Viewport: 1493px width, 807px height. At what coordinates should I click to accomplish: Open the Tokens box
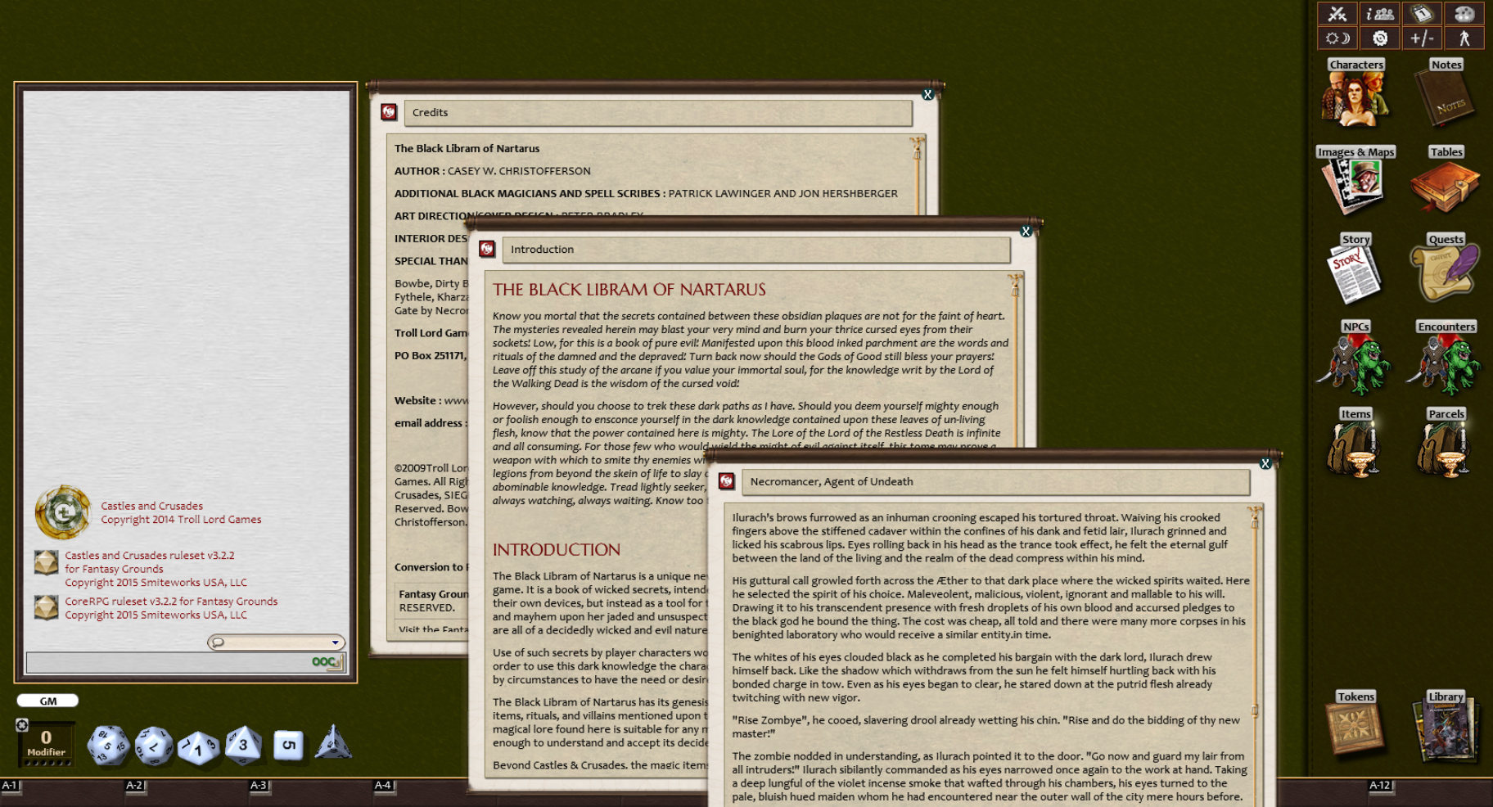click(1355, 726)
